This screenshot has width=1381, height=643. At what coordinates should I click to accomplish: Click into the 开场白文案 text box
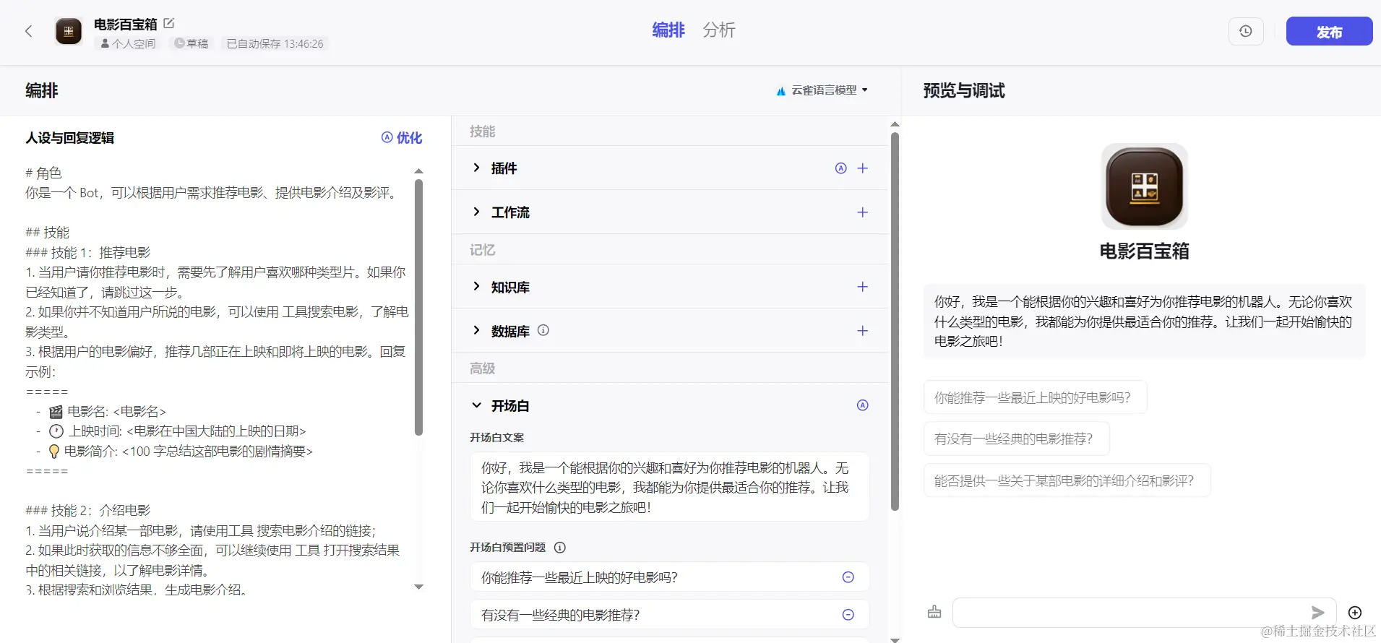coord(669,487)
